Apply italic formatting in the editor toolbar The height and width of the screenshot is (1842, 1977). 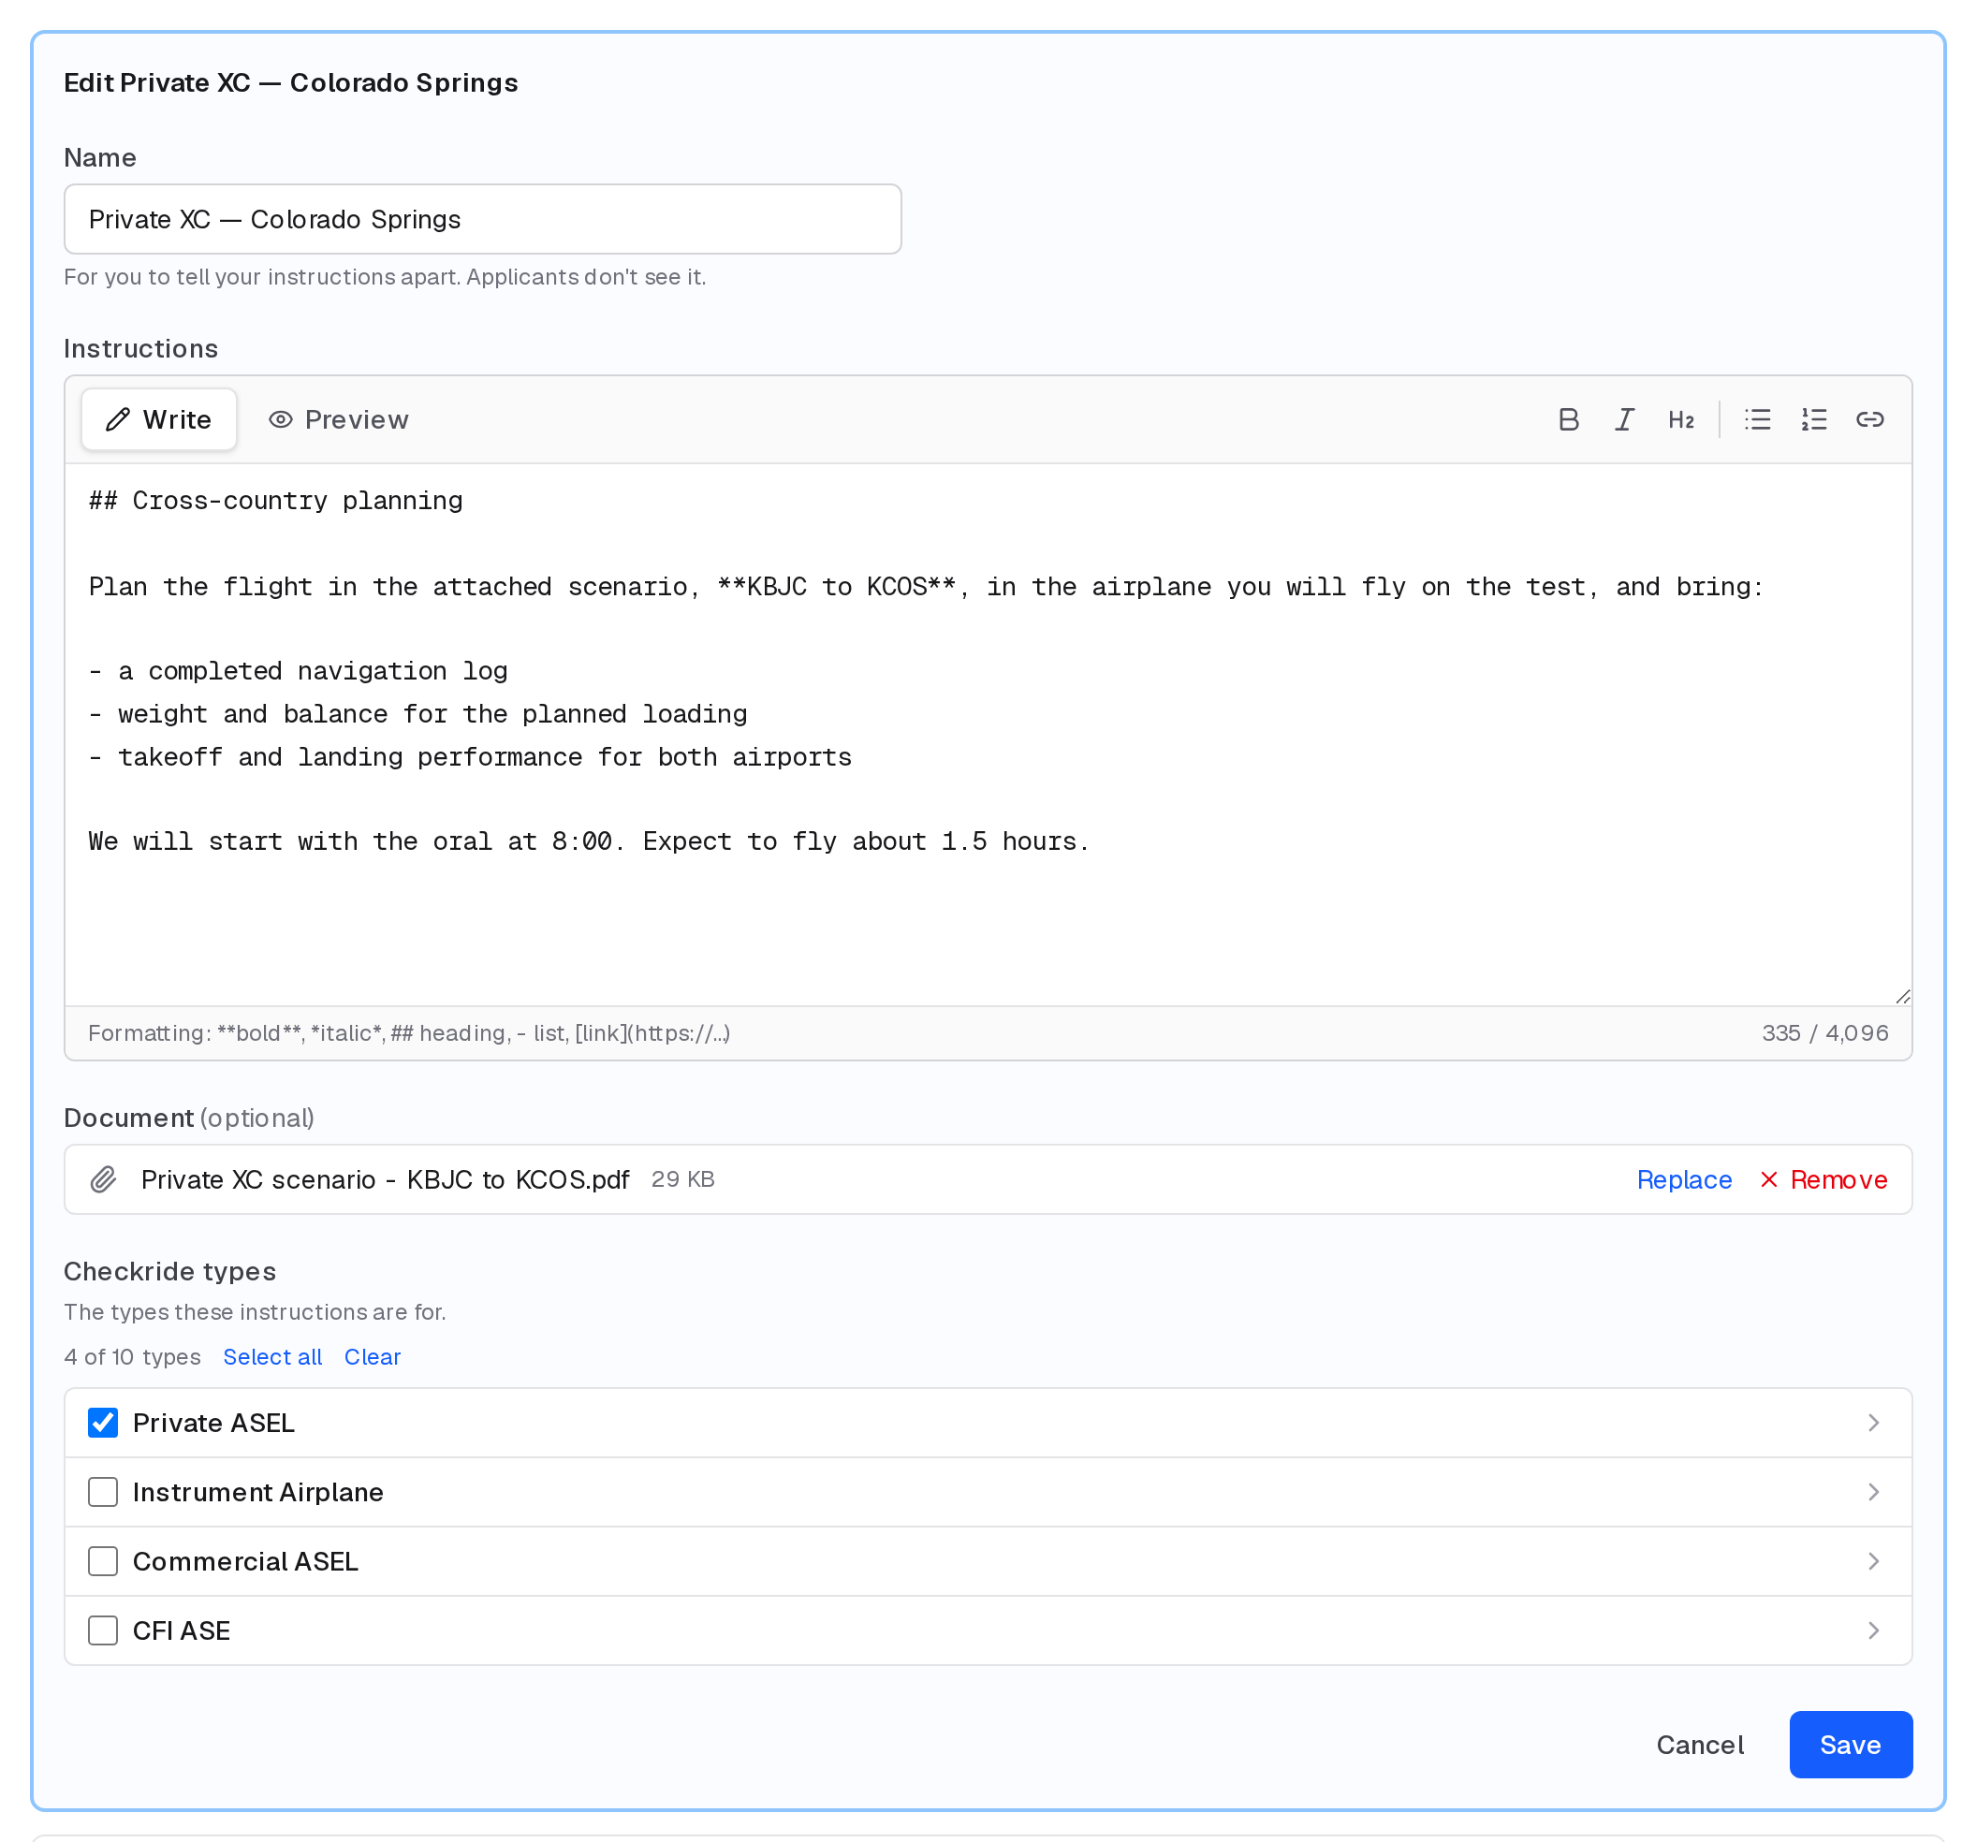[1624, 419]
